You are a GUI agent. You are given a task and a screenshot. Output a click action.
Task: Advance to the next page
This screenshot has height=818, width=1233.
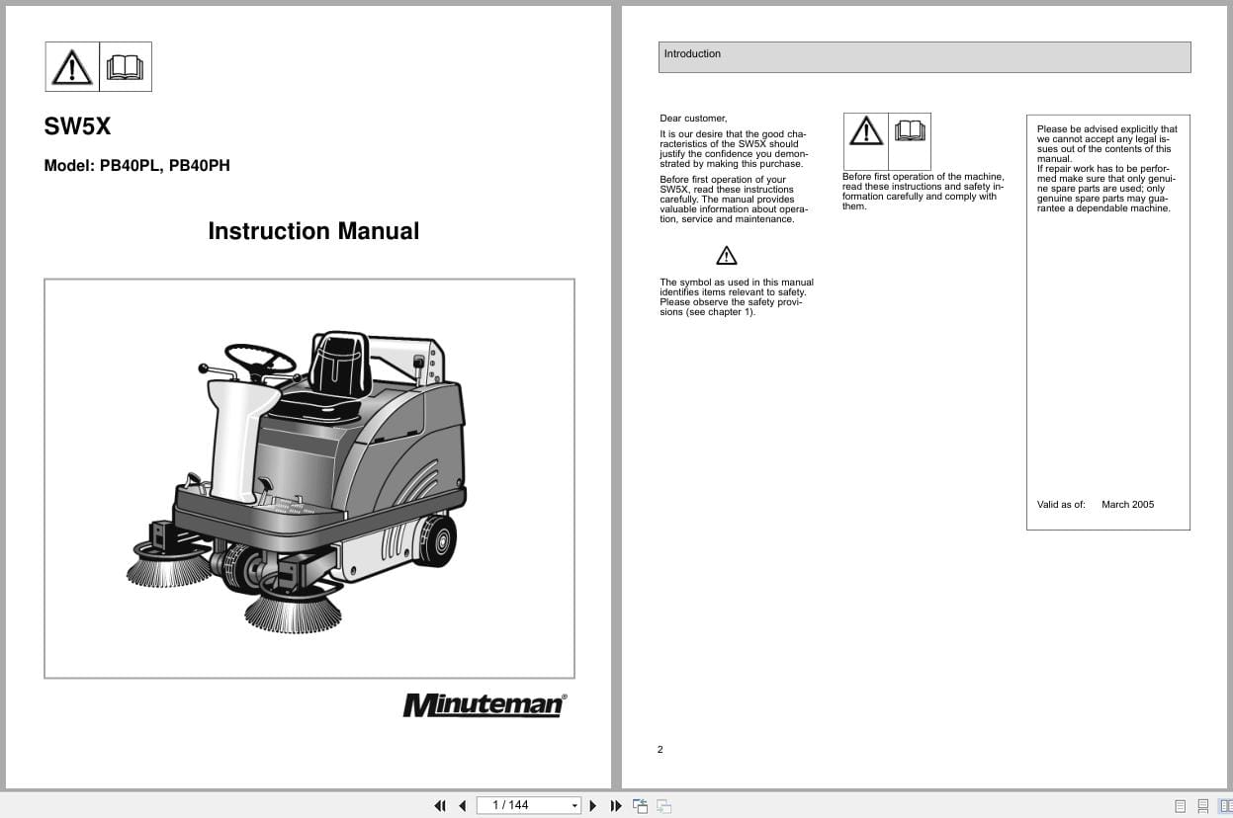592,805
